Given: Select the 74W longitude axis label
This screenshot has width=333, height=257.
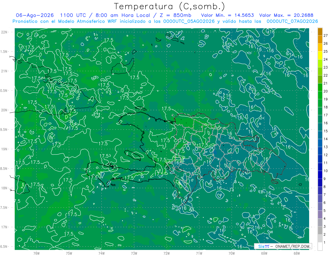Looking at the screenshot, I should (x=101, y=253).
